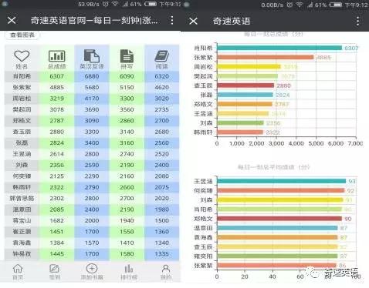Click the 查看图表 button
The width and height of the screenshot is (369, 288).
[x=22, y=35]
